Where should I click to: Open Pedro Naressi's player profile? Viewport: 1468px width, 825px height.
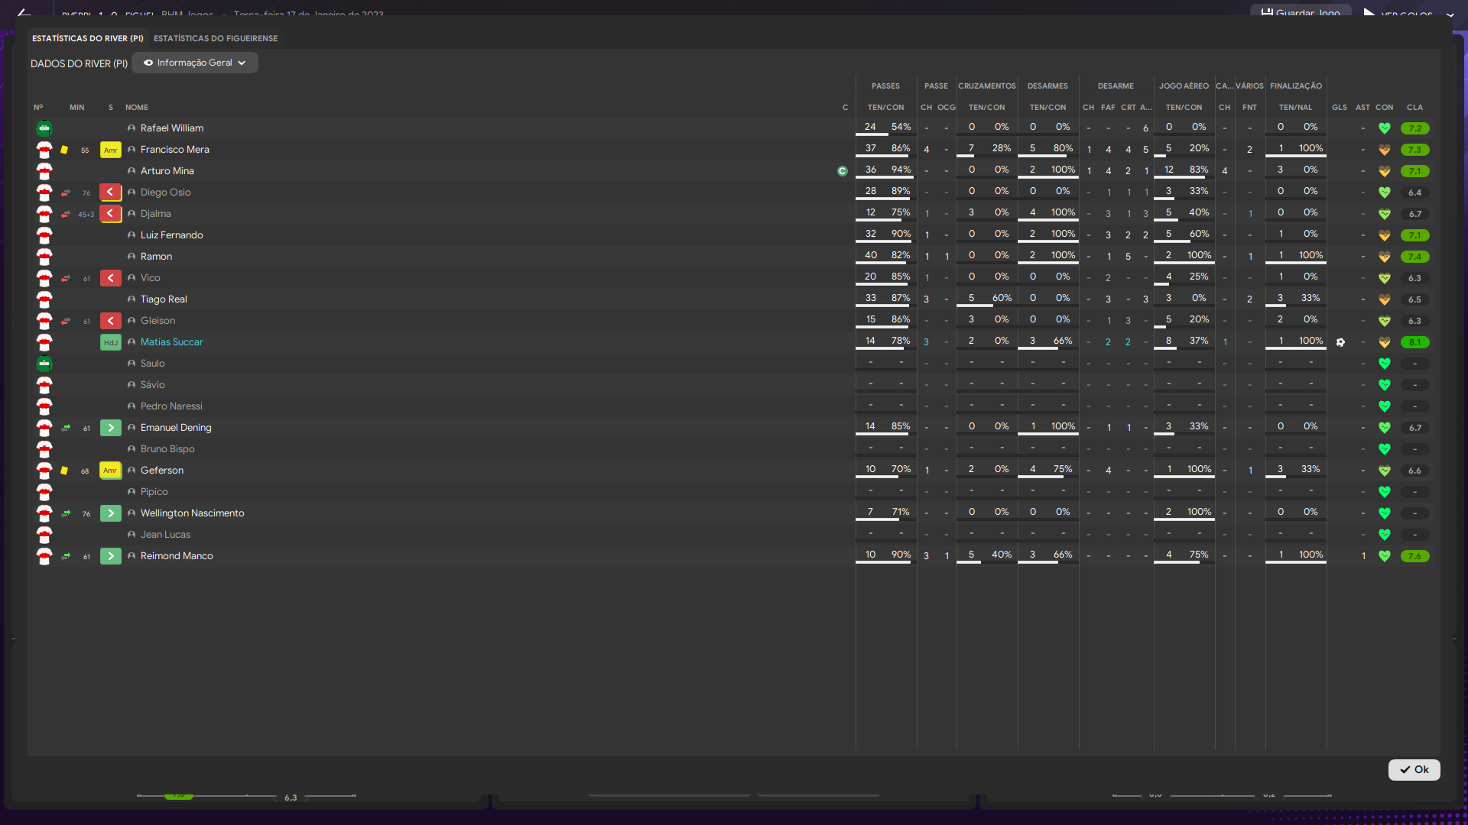point(171,406)
